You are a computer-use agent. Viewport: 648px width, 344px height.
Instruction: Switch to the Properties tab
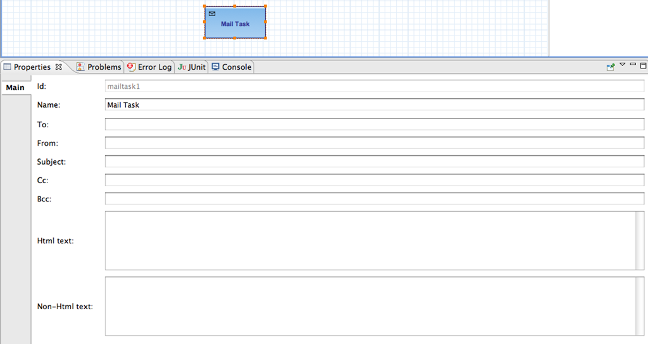pos(32,67)
